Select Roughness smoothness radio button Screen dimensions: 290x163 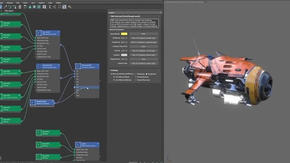146,74
